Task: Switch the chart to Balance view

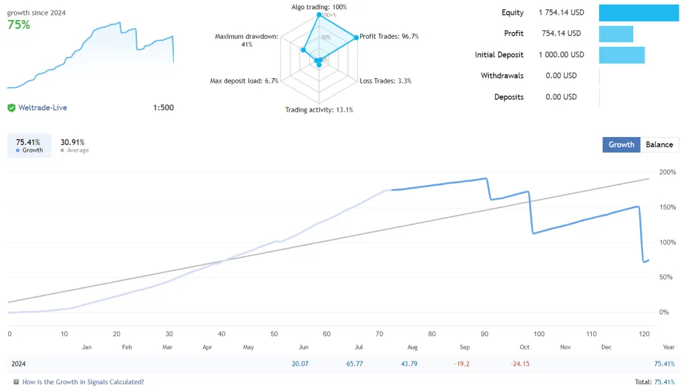Action: [659, 144]
